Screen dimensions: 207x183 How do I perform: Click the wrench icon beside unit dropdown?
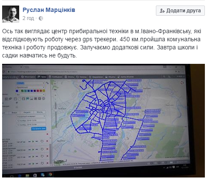[x=47, y=83]
